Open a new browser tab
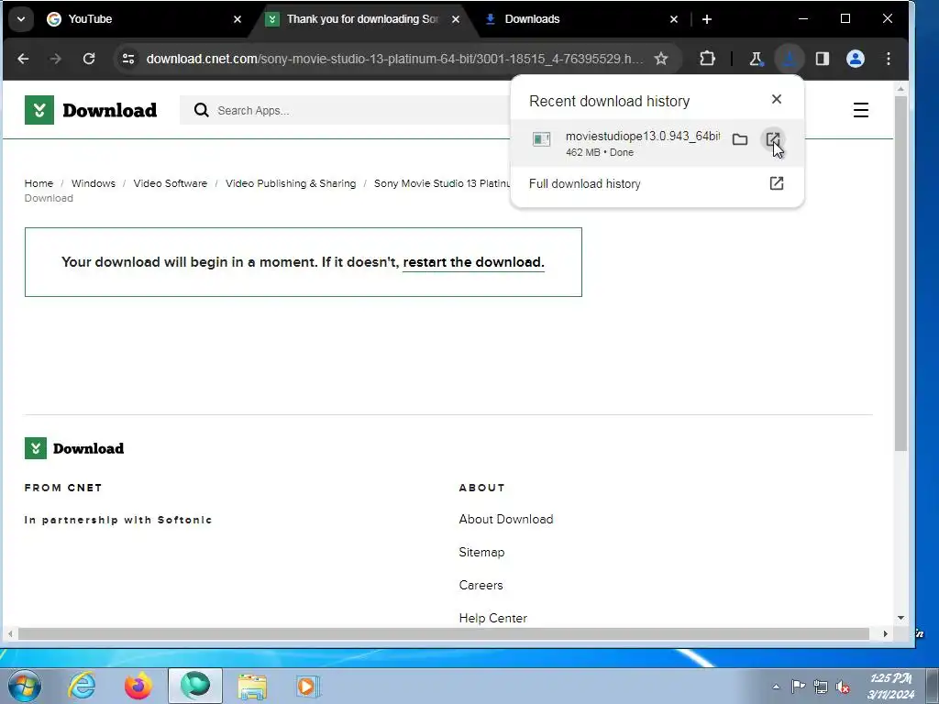The image size is (939, 704). tap(707, 19)
